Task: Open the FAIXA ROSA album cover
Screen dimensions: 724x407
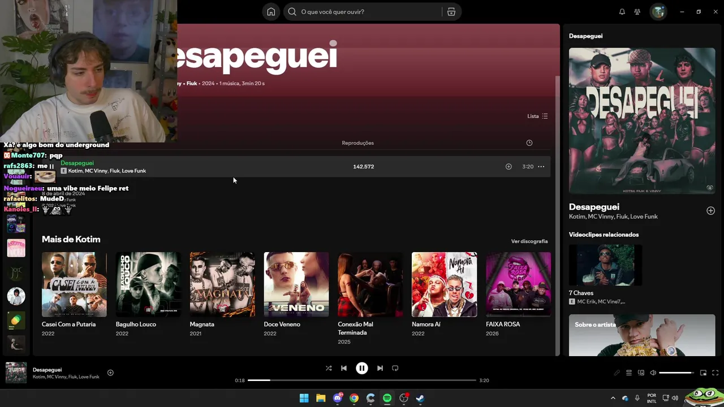Action: click(x=518, y=284)
